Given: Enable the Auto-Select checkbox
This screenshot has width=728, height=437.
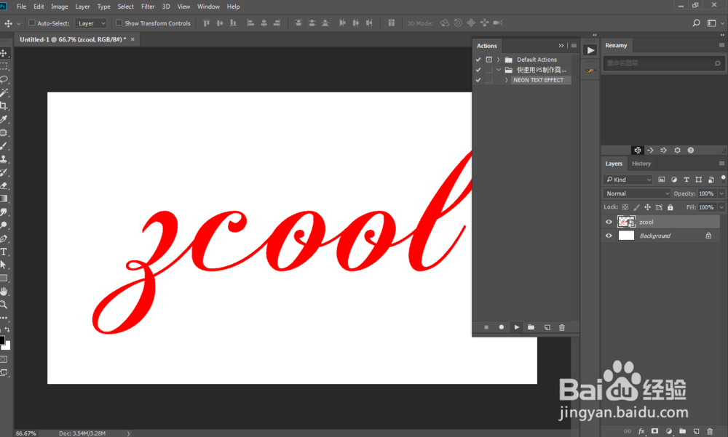Looking at the screenshot, I should [32, 23].
